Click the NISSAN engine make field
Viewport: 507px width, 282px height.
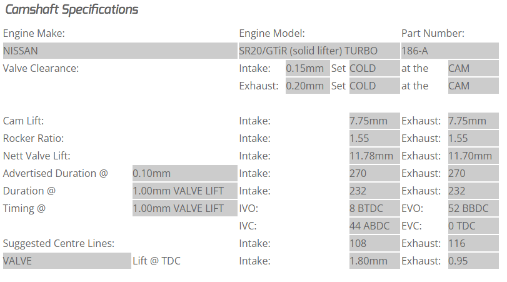click(119, 51)
